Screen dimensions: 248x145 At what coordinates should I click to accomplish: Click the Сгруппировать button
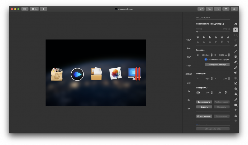[204, 116]
